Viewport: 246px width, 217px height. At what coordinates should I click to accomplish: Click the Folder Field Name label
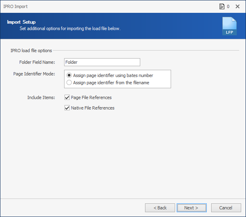[37, 62]
